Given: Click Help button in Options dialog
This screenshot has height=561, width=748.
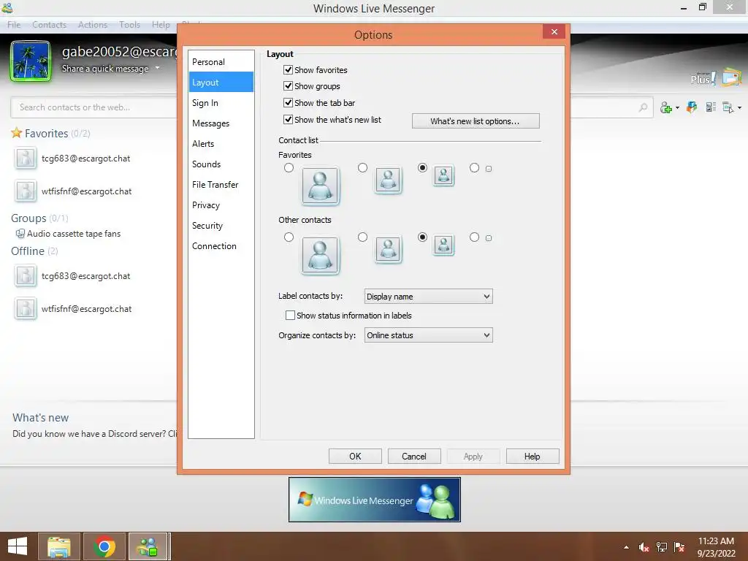Looking at the screenshot, I should coord(533,457).
